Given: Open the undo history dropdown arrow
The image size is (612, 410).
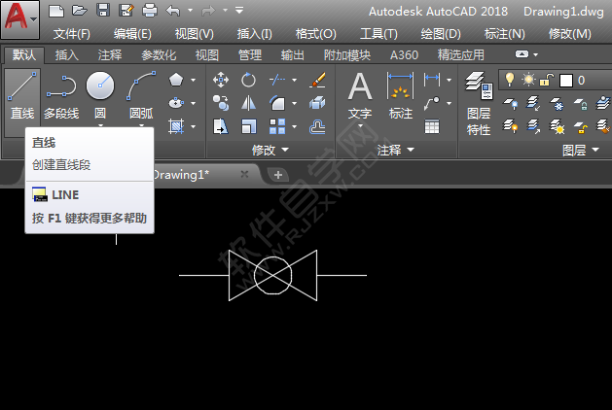Looking at the screenshot, I should click(190, 11).
